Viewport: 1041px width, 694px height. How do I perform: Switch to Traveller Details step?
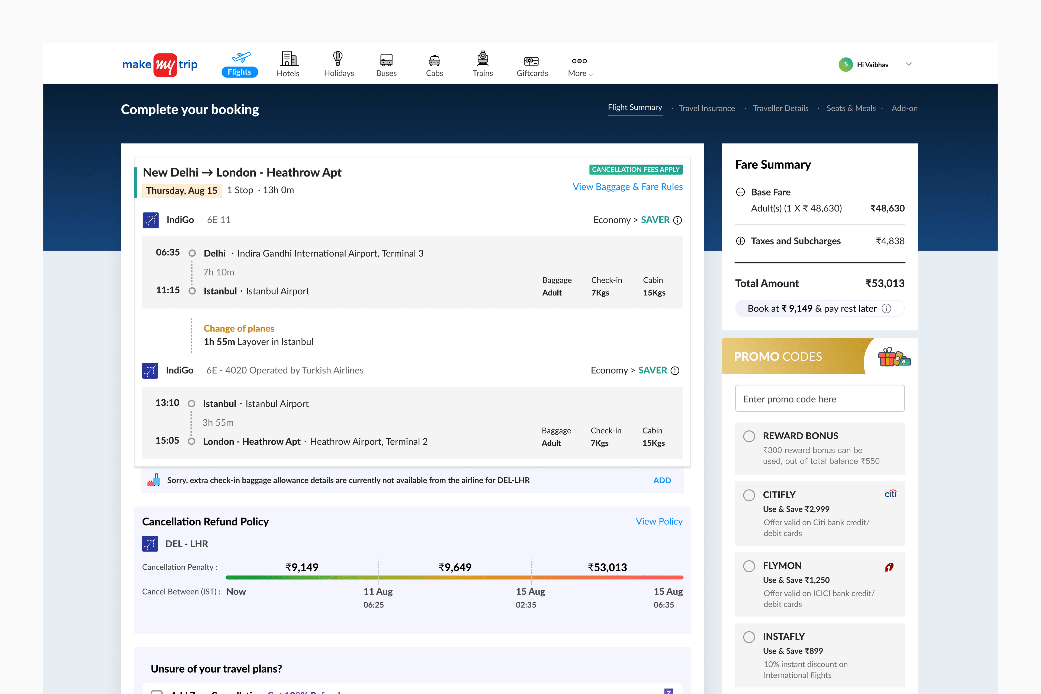780,108
